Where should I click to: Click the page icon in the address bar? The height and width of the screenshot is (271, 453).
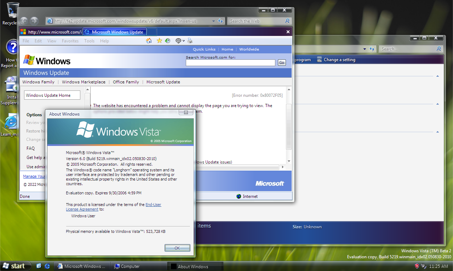tap(50, 21)
